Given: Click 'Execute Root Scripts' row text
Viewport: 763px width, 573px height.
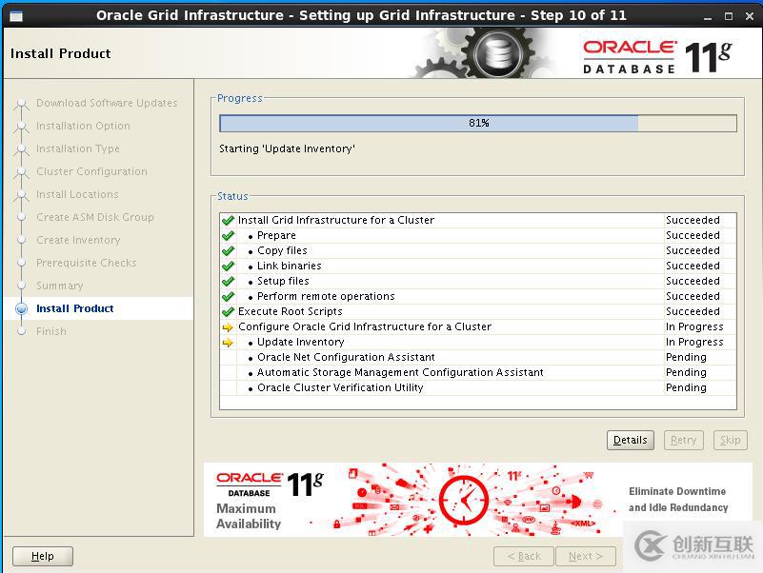Looking at the screenshot, I should pyautogui.click(x=290, y=312).
